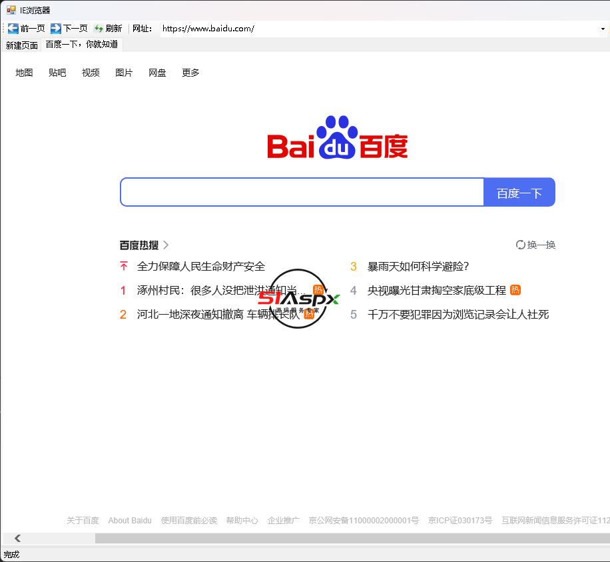610x562 pixels.
Task: Click the pinned top arrow icon in hot search
Action: pos(124,266)
